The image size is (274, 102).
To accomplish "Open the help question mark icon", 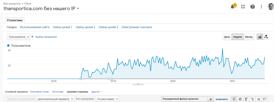I will [x=253, y=7].
